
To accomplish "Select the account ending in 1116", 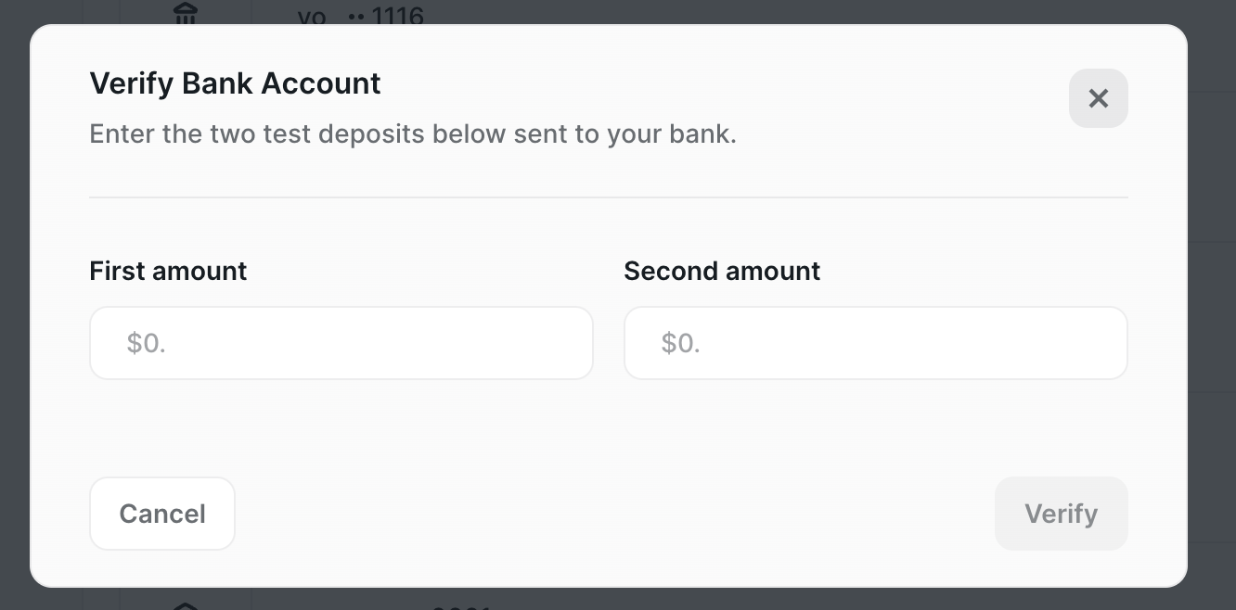I will pyautogui.click(x=397, y=16).
